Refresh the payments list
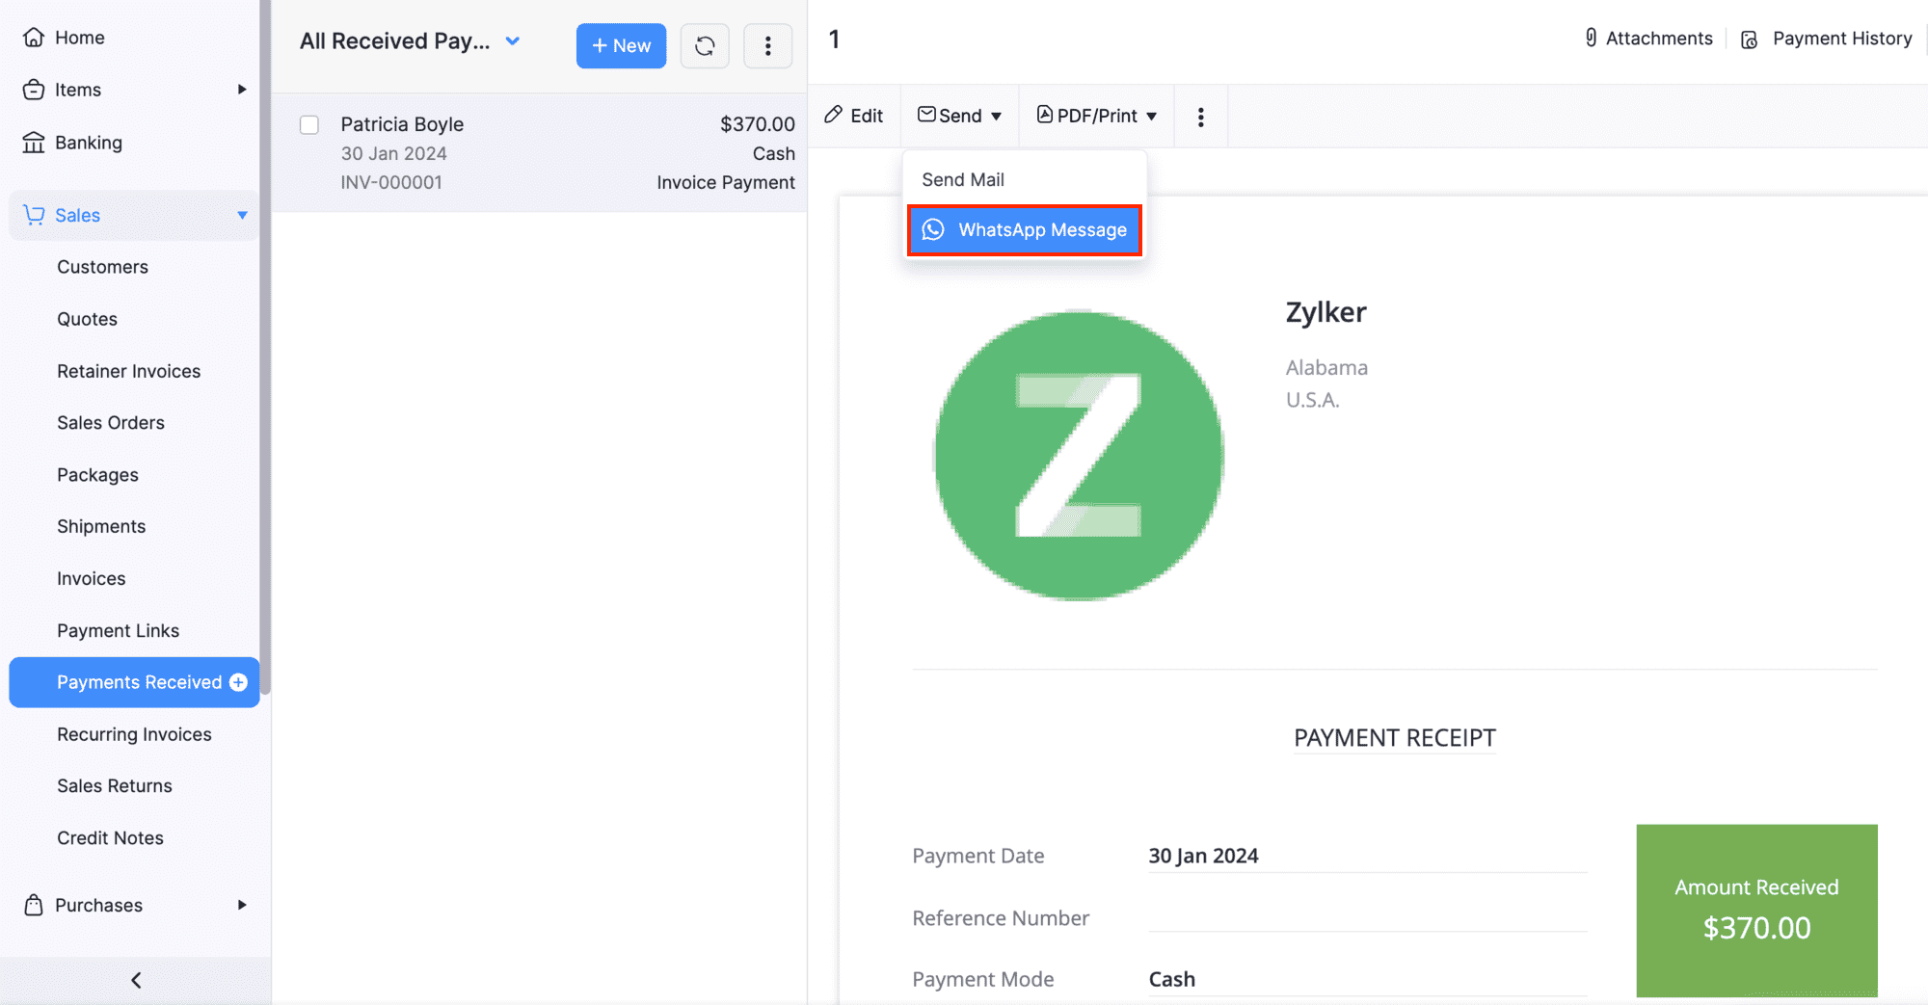Screen dimensions: 1928x1005 tap(705, 45)
